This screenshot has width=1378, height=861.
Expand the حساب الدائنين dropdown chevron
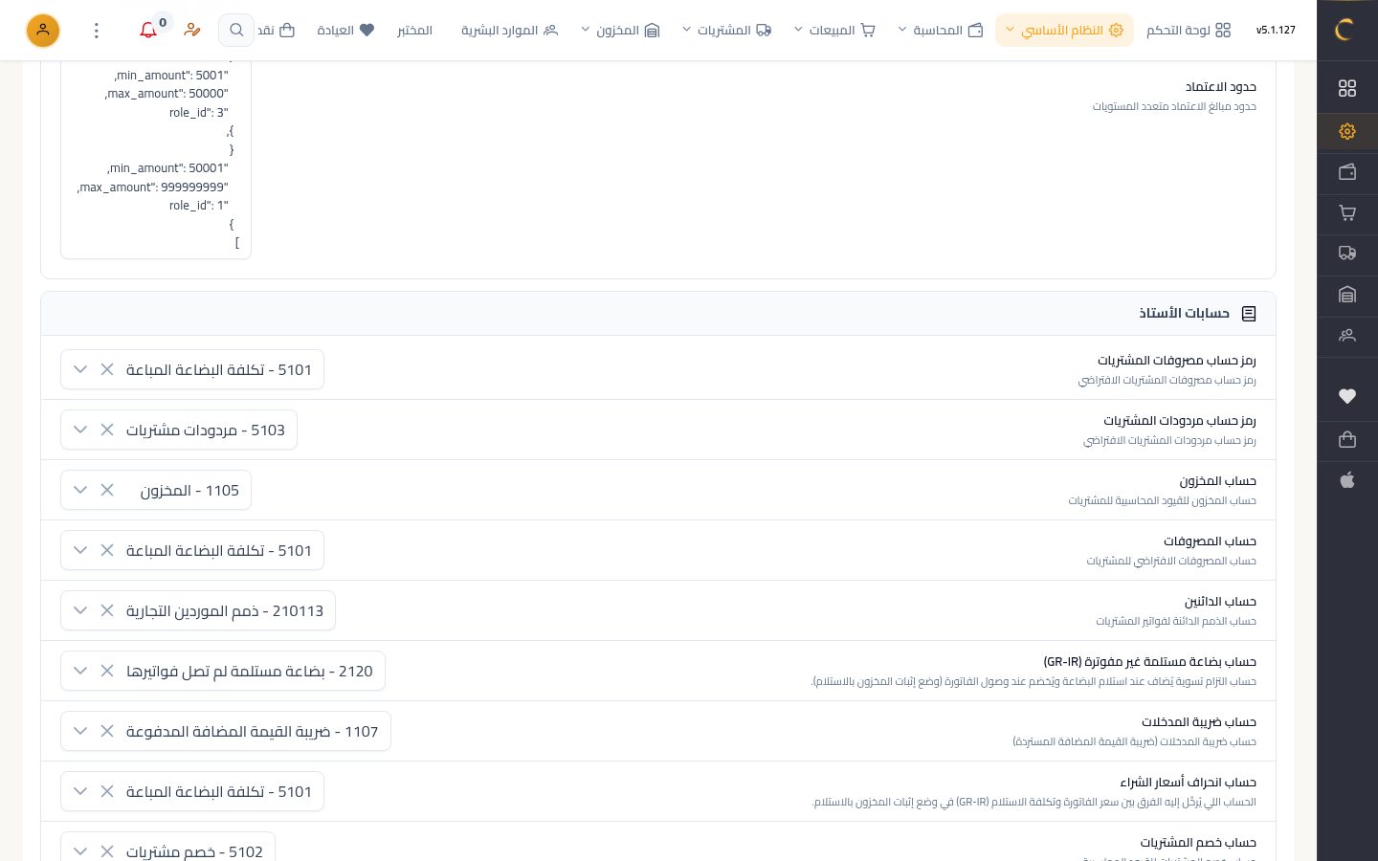tap(80, 610)
